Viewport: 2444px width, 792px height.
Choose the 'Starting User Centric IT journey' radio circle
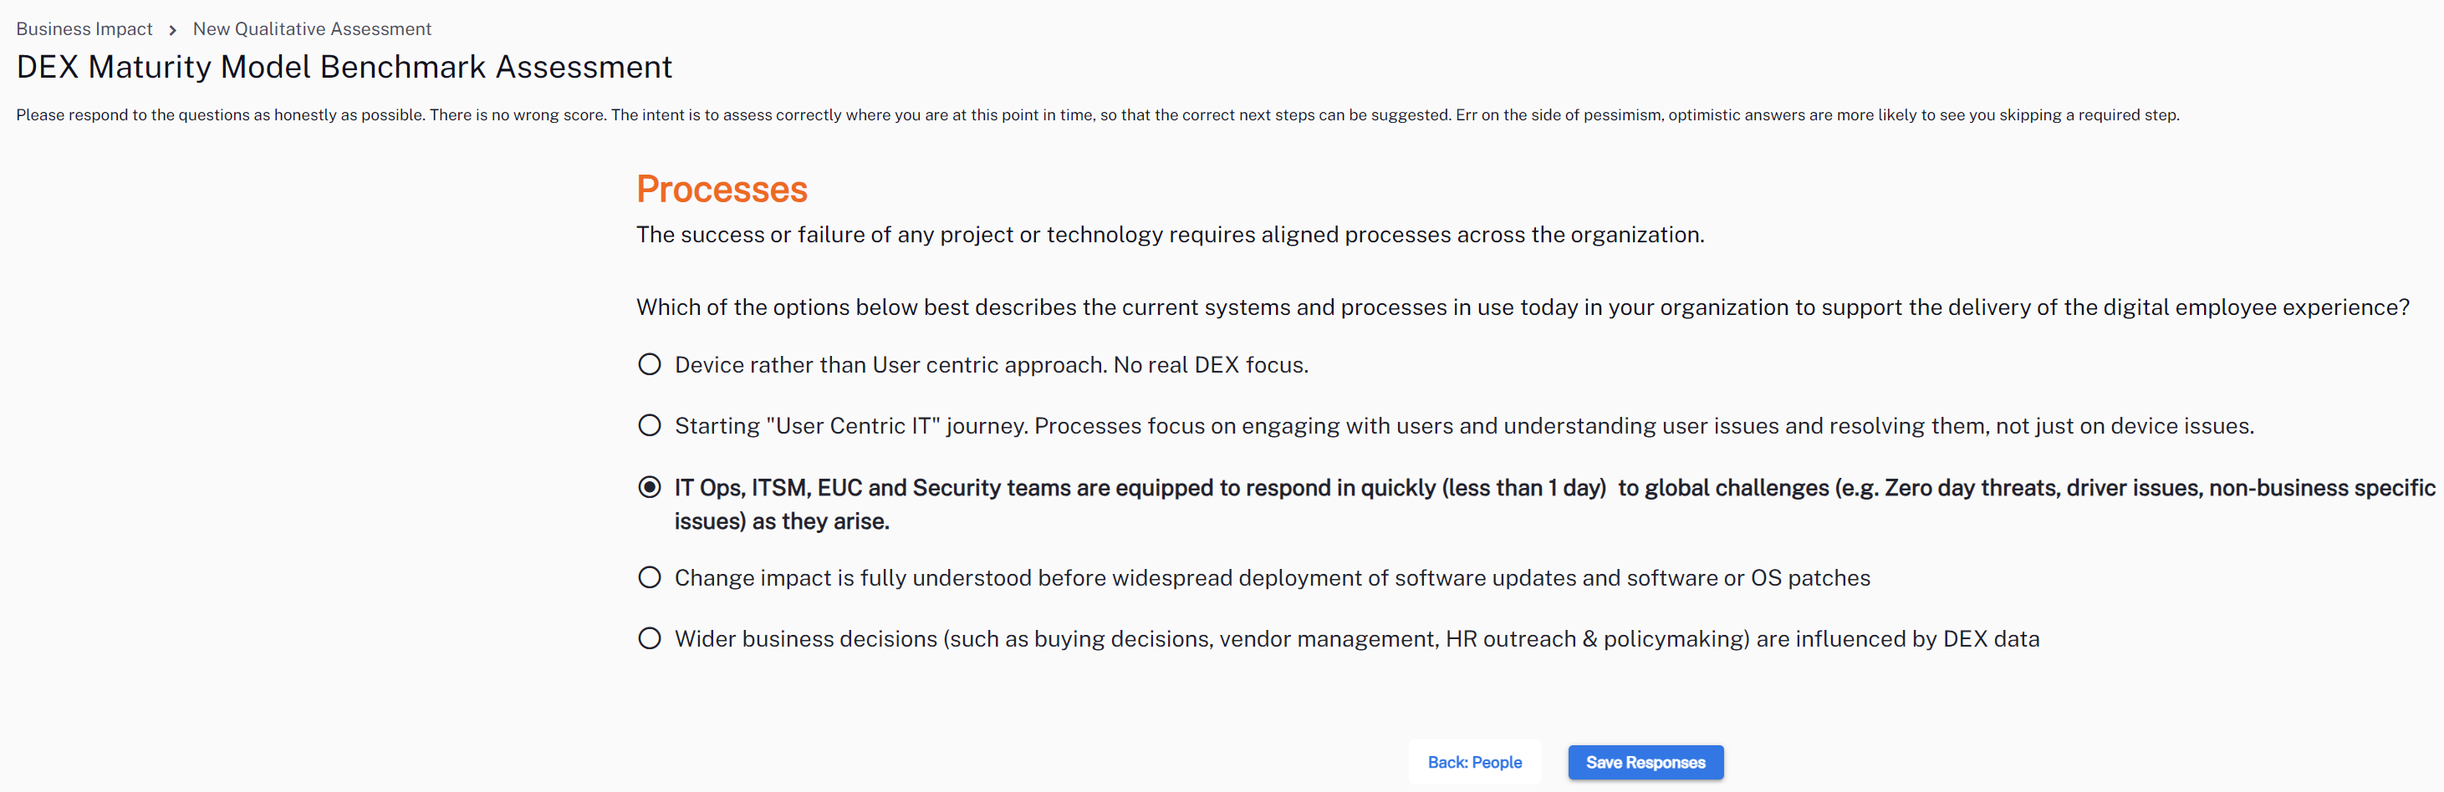[650, 425]
